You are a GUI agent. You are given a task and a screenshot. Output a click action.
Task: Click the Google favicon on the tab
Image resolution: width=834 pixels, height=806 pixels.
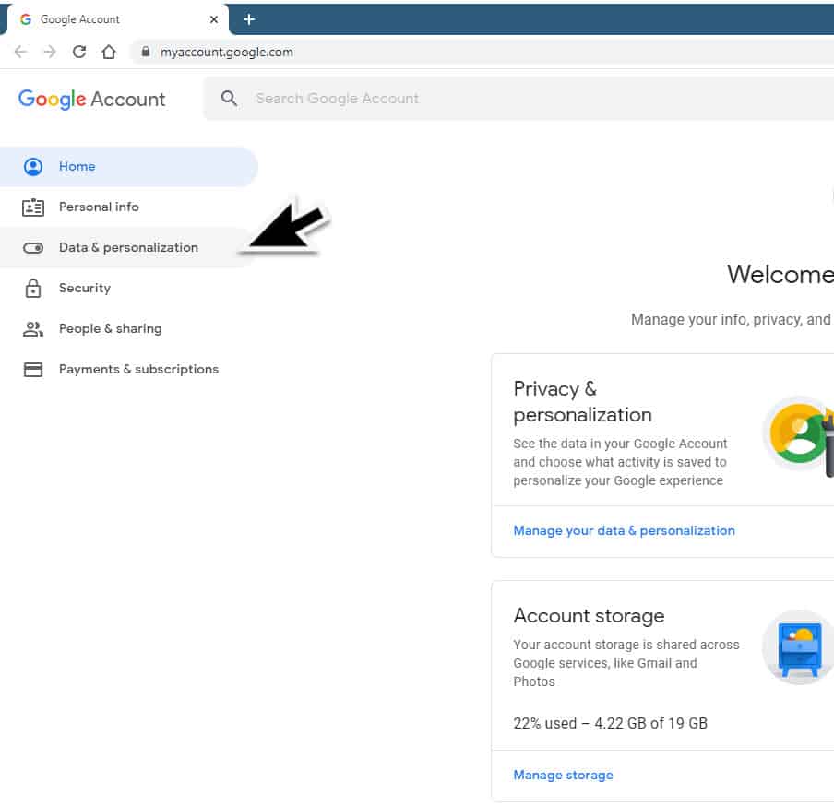click(25, 19)
